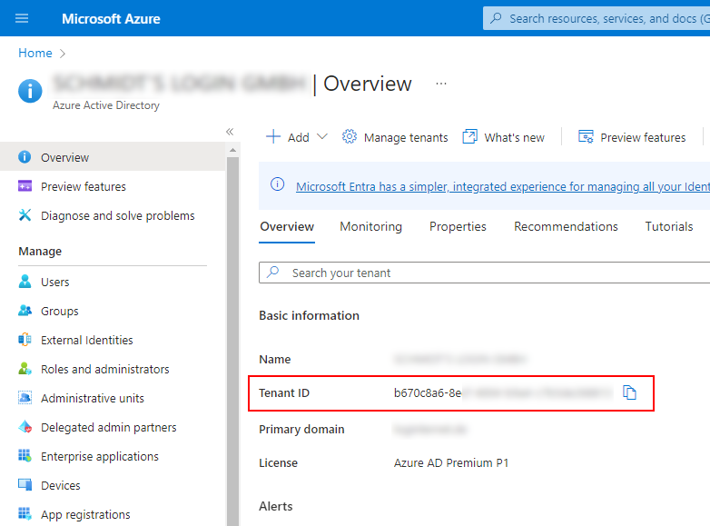Screen dimensions: 710x526
Task: Click the magnifier in top search bar
Action: pyautogui.click(x=496, y=18)
